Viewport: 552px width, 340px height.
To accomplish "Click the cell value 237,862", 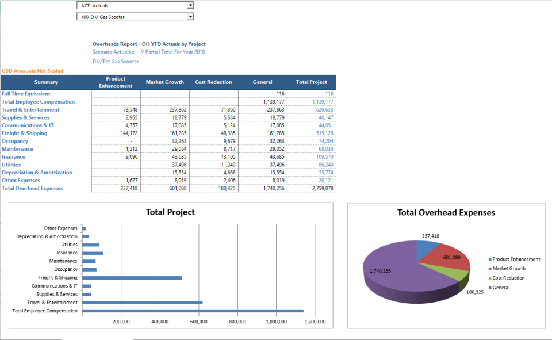I will [x=178, y=109].
